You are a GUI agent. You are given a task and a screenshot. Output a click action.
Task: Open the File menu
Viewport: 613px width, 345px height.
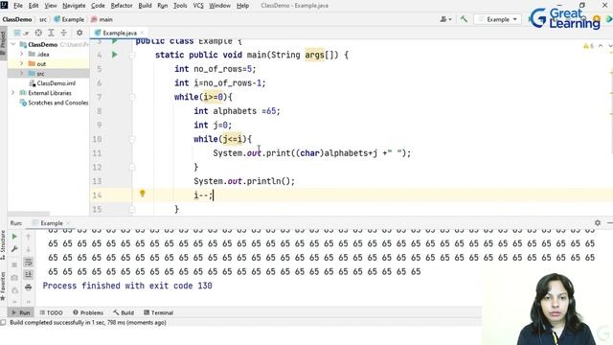coord(18,6)
